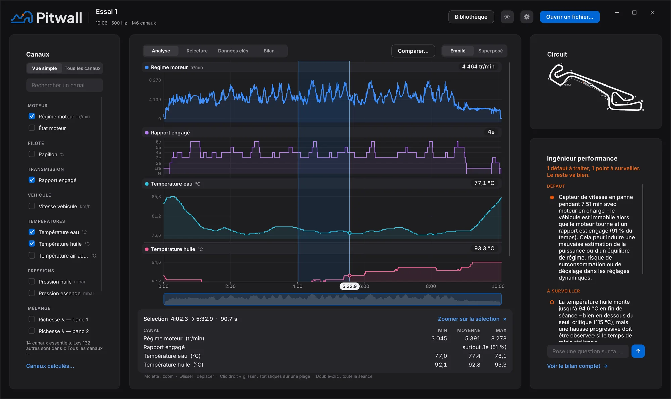Viewport: 671px width, 399px height.
Task: Open settings via the gear icon
Action: (527, 17)
